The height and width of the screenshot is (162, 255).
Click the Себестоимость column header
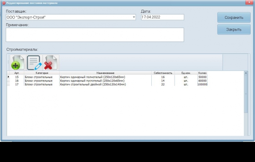coord(163,73)
